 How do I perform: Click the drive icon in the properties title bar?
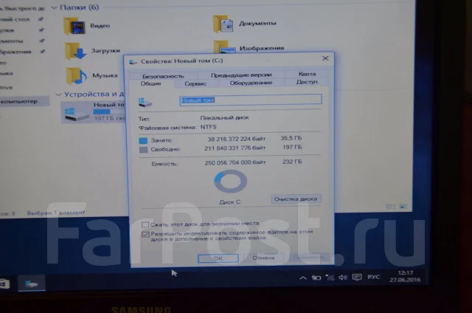point(133,62)
